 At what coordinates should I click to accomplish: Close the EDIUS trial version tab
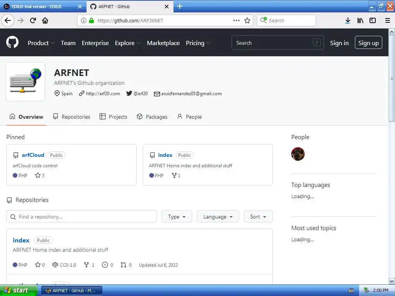79,7
